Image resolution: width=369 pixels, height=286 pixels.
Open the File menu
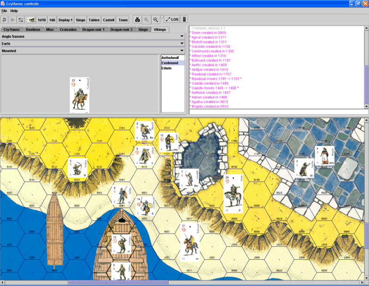tap(4, 11)
